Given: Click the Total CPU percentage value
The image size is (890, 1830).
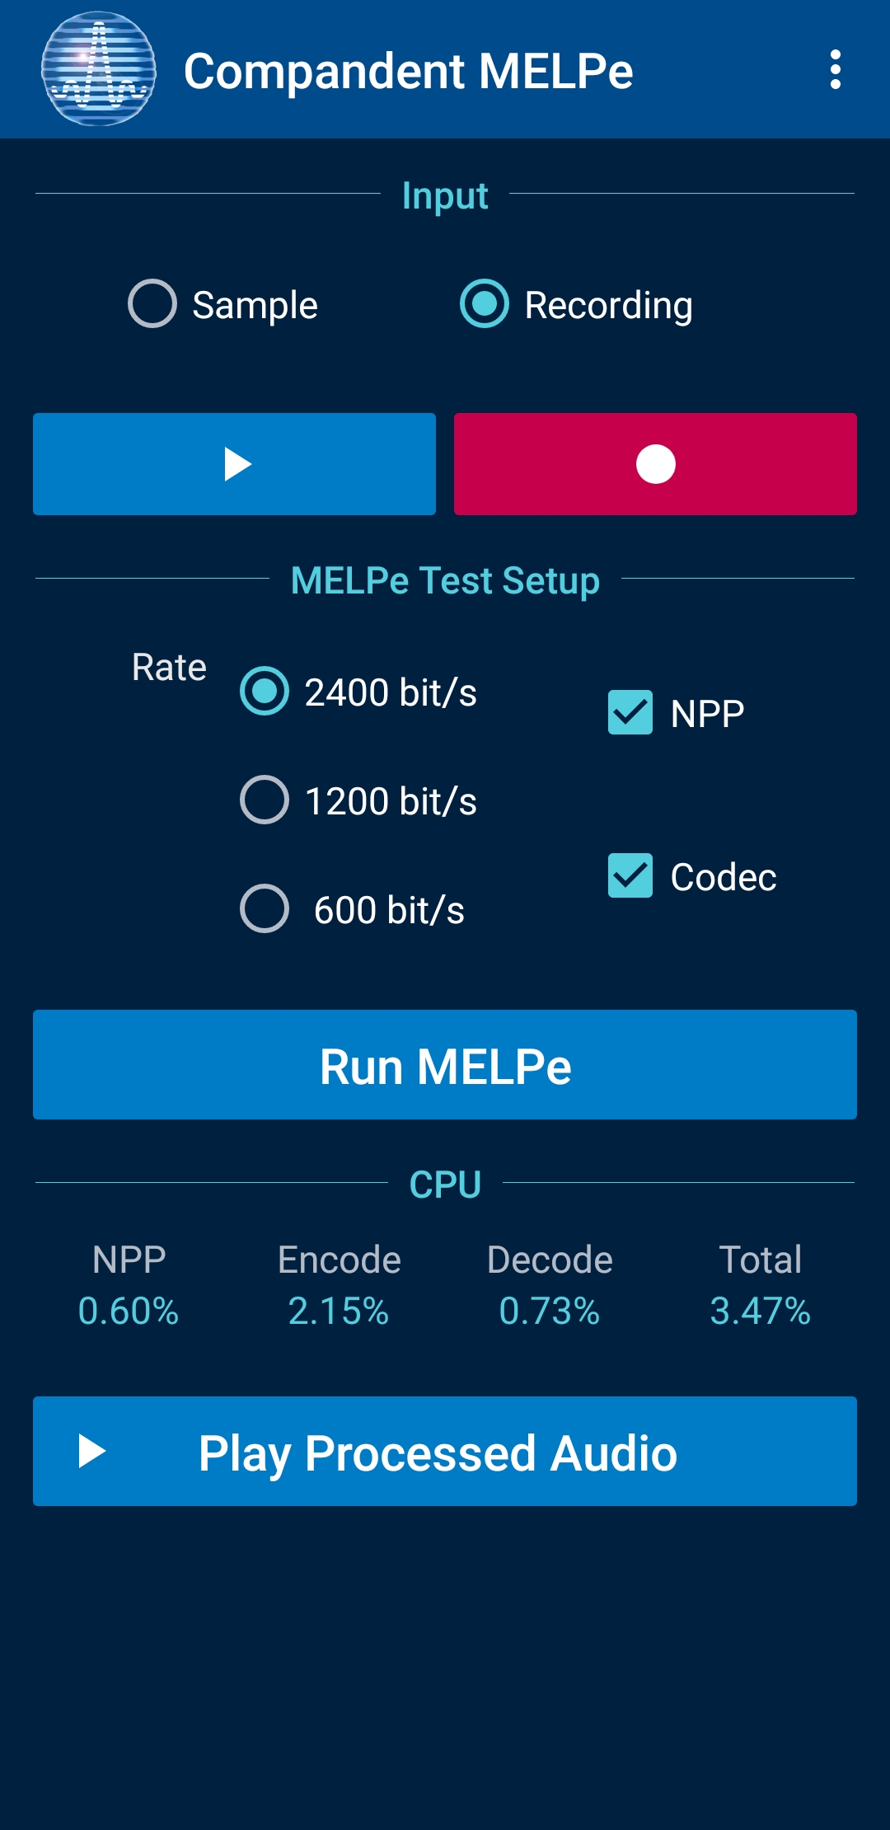Looking at the screenshot, I should [761, 1311].
